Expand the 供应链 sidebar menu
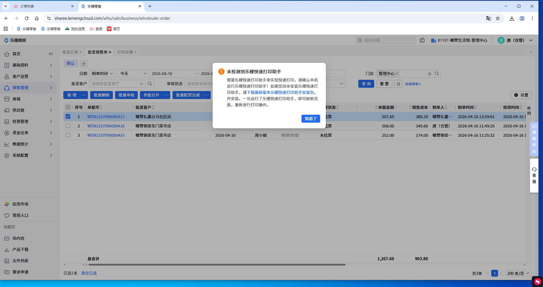The height and width of the screenshot is (287, 543). pyautogui.click(x=28, y=110)
